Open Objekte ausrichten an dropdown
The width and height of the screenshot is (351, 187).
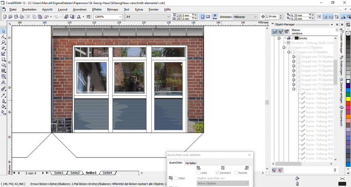click(x=222, y=183)
